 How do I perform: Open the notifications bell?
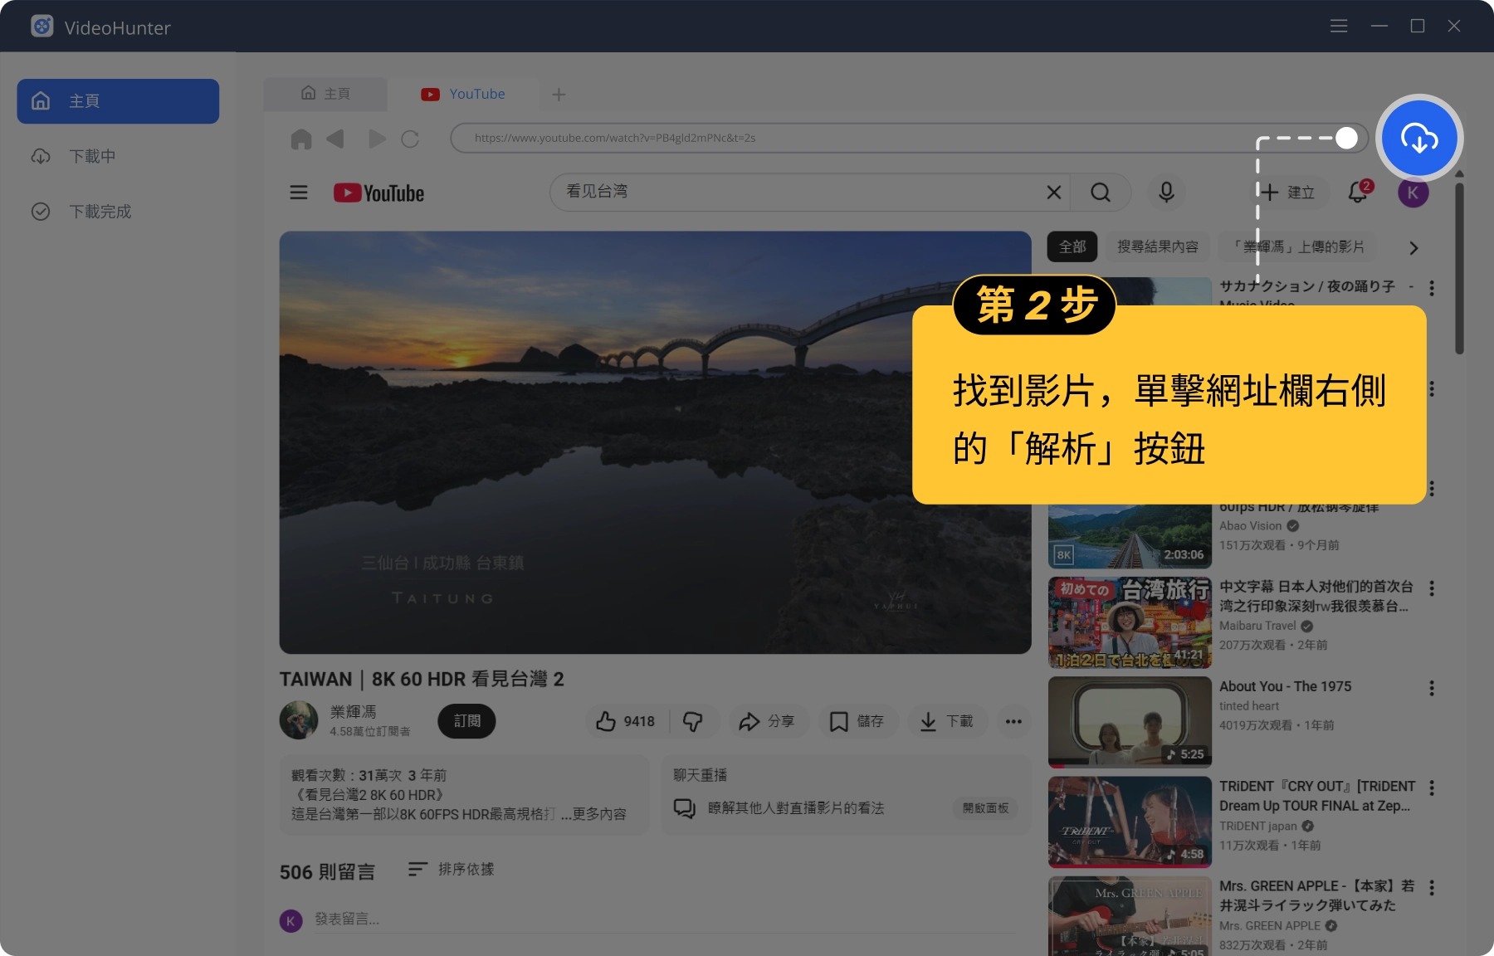(1358, 192)
